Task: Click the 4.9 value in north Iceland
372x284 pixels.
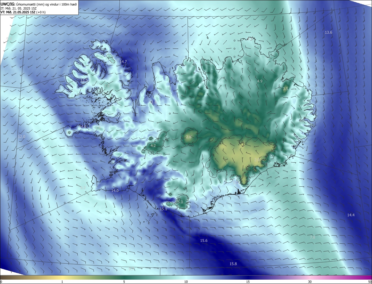Action: pos(260,81)
